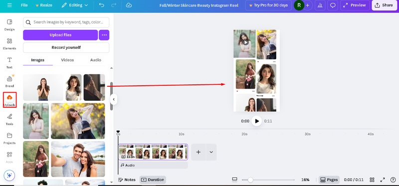Select the woman holding flowers thumbnail

point(36,159)
